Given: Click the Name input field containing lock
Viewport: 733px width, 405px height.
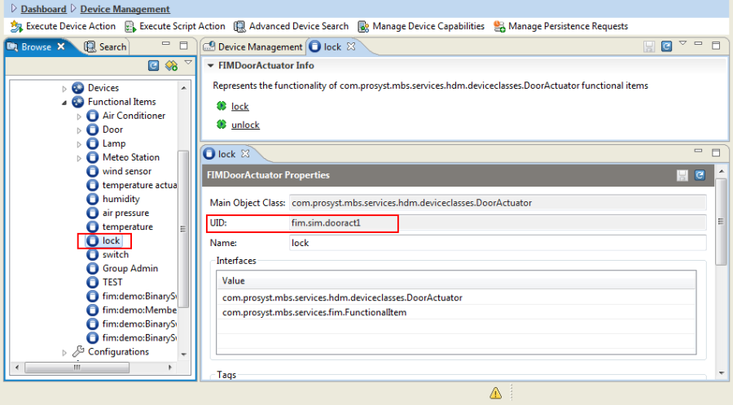Looking at the screenshot, I should tap(498, 243).
